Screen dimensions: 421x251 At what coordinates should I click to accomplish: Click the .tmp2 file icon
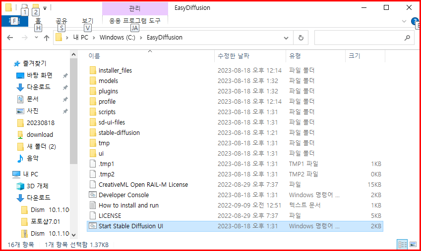pos(93,174)
